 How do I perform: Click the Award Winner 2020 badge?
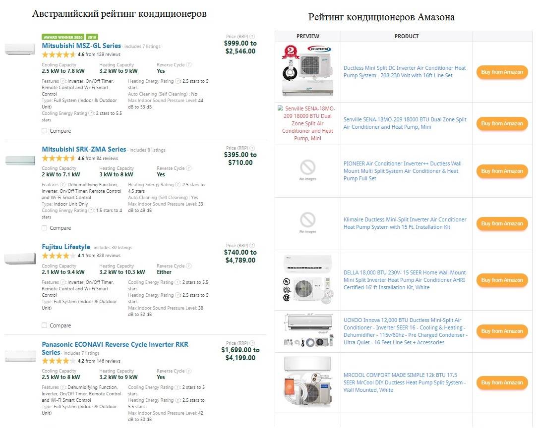pos(63,37)
